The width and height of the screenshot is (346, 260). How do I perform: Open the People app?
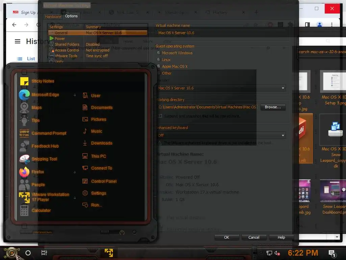pos(32,185)
